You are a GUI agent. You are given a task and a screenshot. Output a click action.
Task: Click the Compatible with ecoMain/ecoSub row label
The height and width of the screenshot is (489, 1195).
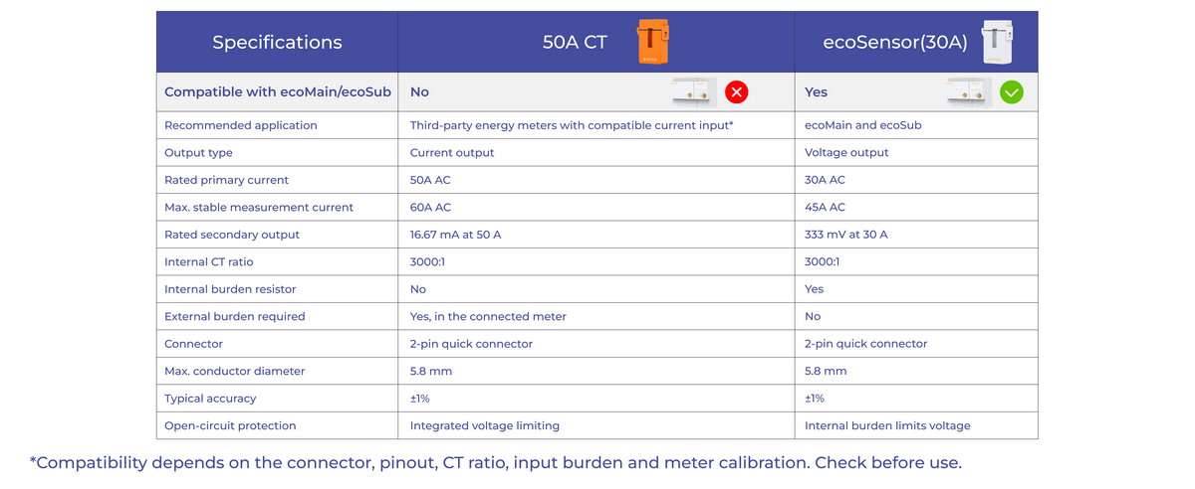click(x=277, y=91)
